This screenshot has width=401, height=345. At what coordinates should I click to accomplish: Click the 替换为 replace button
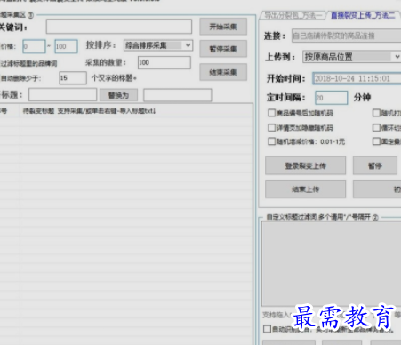[x=118, y=95]
